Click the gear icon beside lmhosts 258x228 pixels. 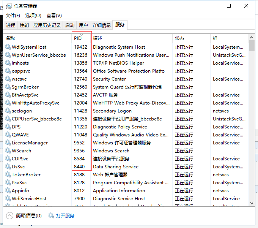click(x=8, y=63)
